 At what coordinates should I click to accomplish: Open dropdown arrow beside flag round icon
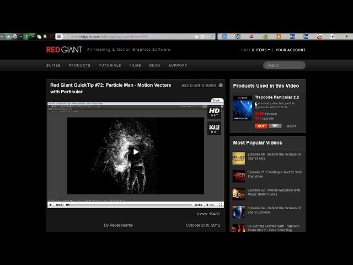tap(21, 36)
